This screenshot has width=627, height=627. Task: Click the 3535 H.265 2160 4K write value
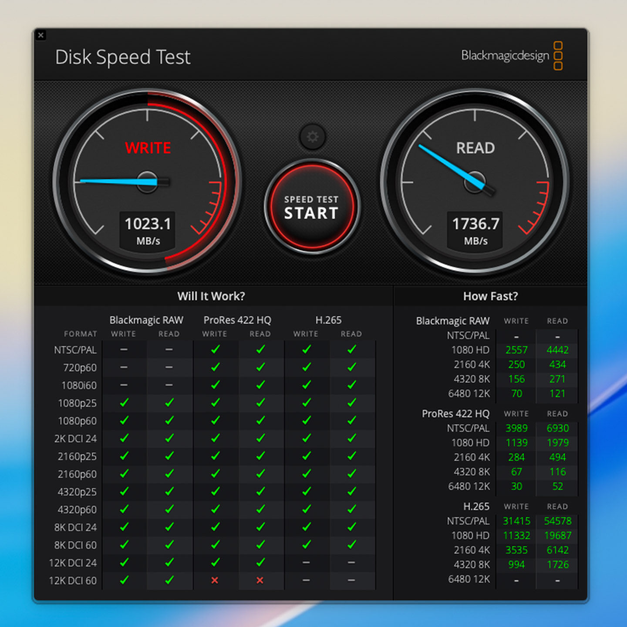click(x=516, y=550)
